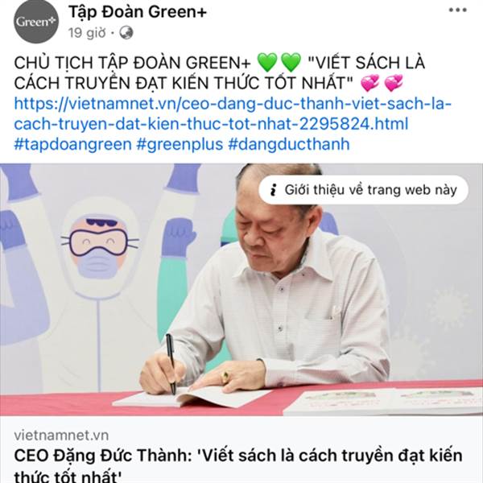Click the public globe privacy icon

coord(126,33)
